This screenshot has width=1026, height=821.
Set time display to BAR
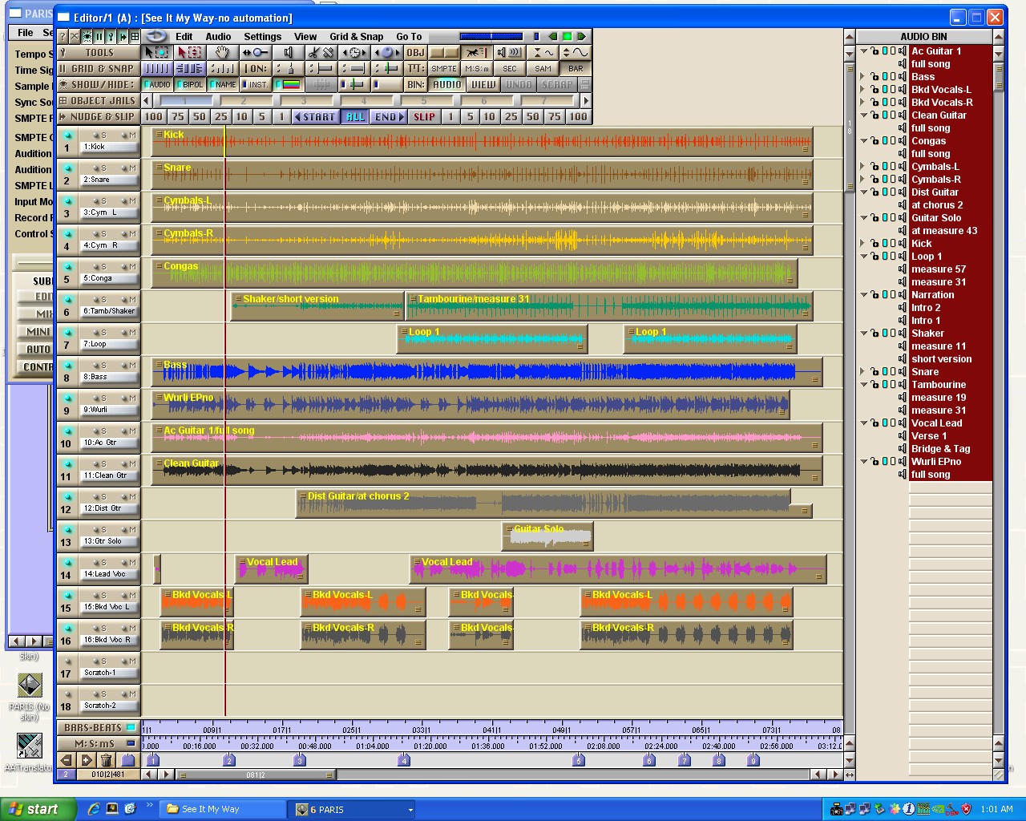(x=576, y=69)
